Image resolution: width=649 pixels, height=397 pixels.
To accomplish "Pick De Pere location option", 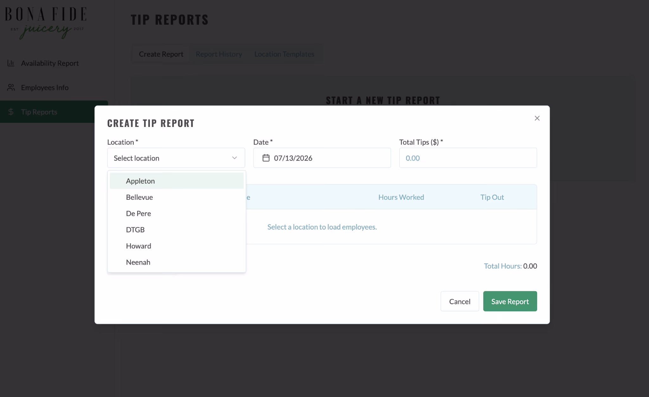I will coord(177,213).
